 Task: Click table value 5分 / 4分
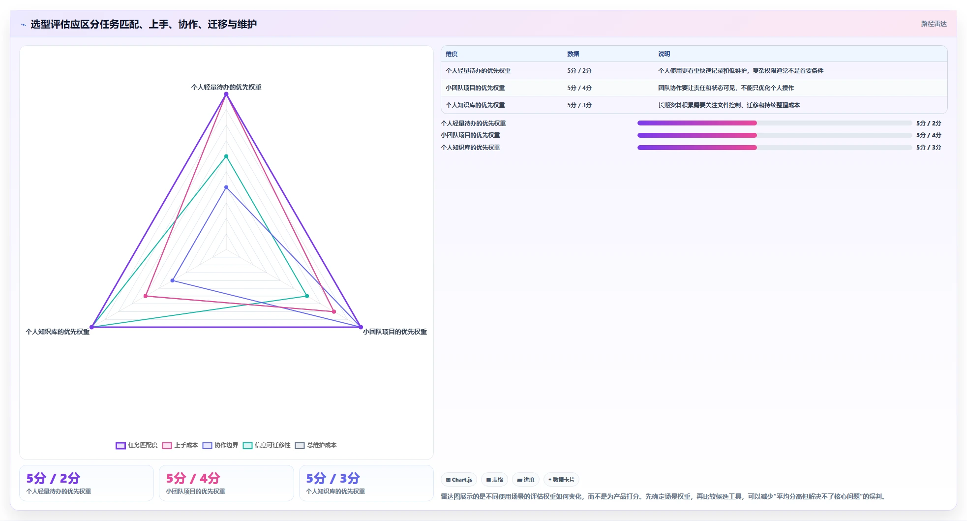(579, 88)
